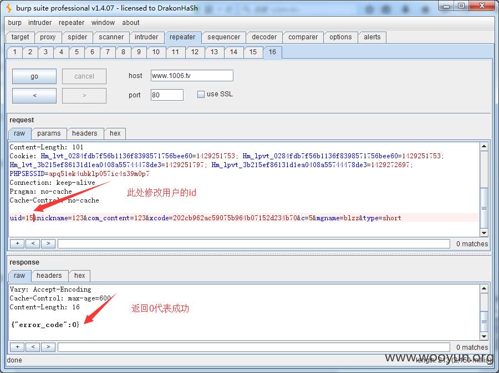Click request pane scroll up arrow
The image size is (499, 373).
[484, 147]
